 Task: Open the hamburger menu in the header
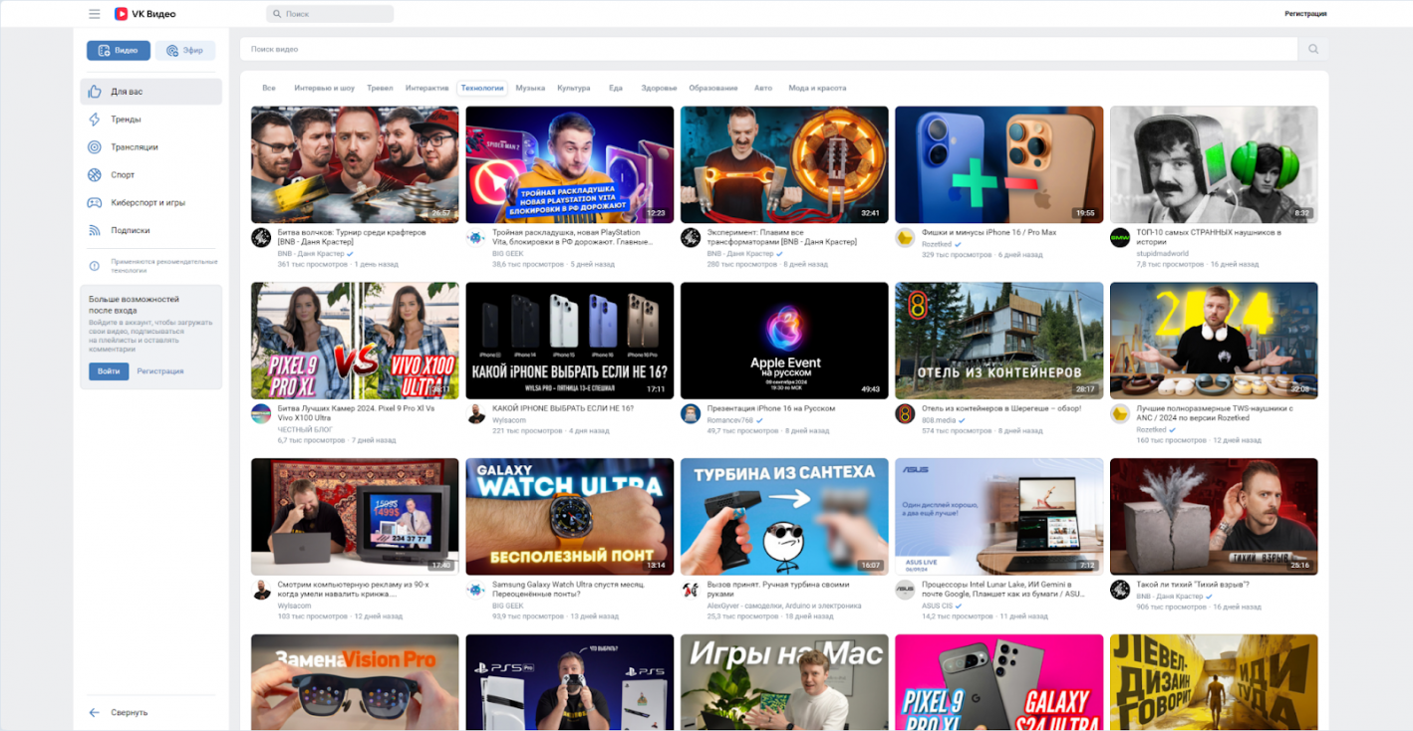(94, 14)
